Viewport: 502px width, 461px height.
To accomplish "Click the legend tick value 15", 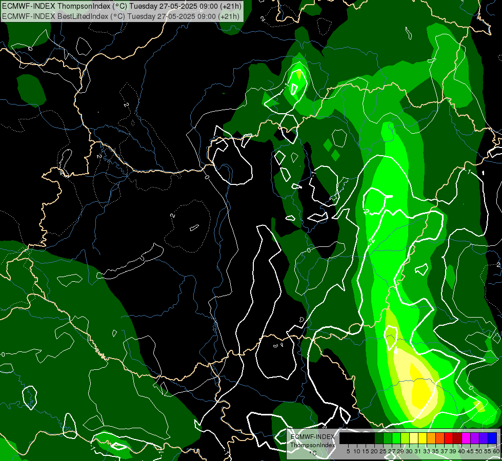I will pyautogui.click(x=366, y=451).
